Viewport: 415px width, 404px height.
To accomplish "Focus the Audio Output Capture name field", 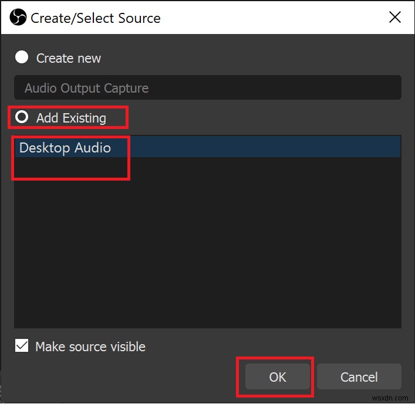I will (207, 88).
